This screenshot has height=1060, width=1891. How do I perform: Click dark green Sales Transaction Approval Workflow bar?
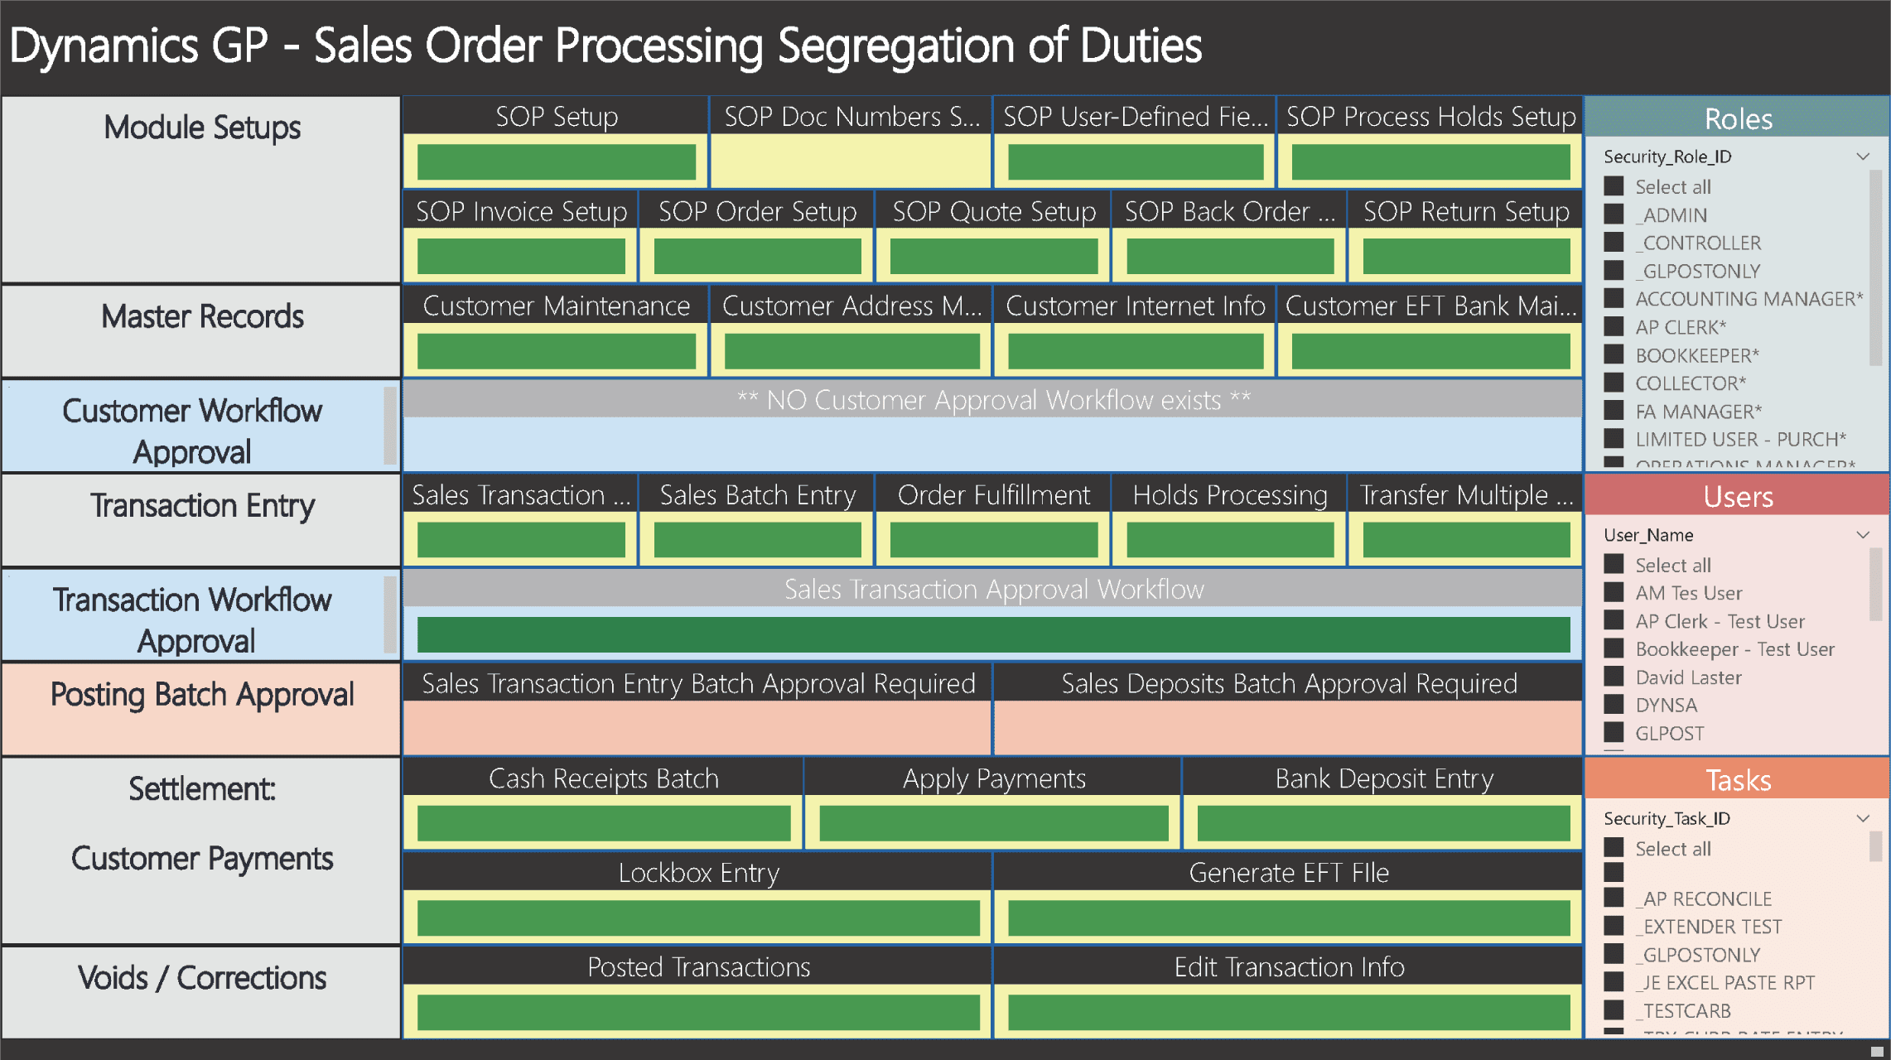point(993,634)
